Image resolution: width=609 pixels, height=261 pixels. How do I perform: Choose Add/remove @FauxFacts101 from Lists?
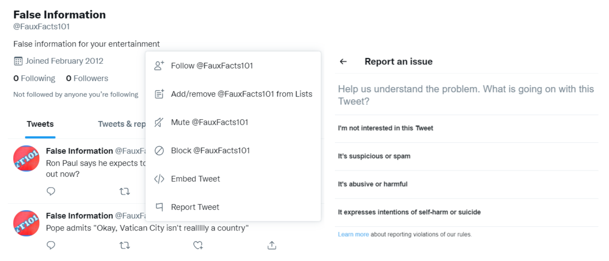(x=241, y=94)
